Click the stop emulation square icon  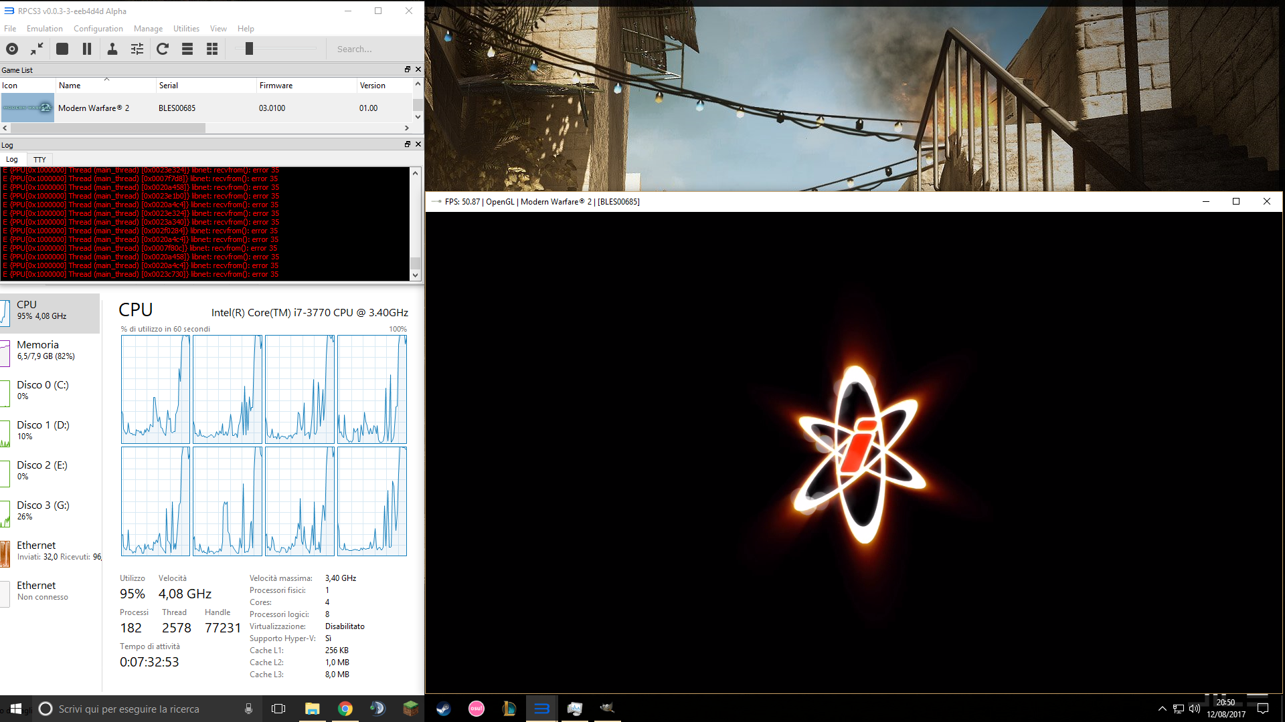coord(62,49)
